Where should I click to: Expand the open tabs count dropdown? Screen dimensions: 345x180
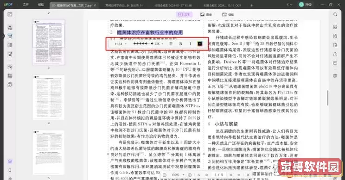point(289,4)
